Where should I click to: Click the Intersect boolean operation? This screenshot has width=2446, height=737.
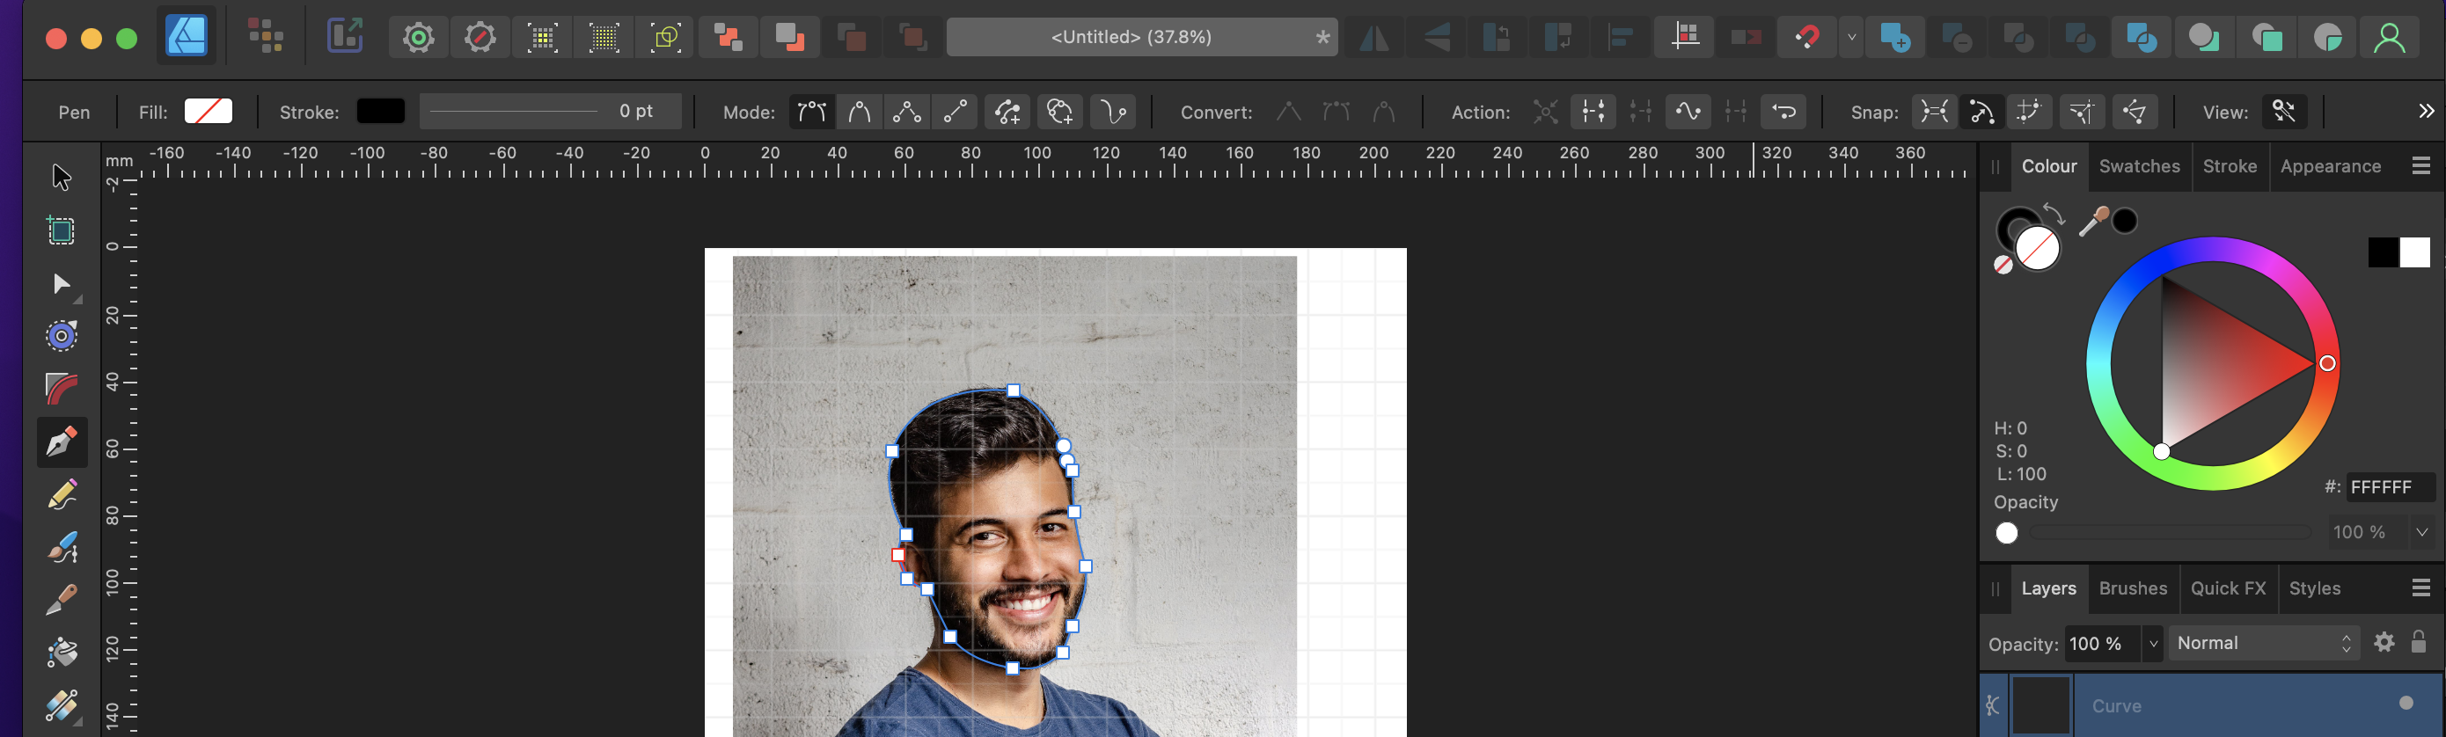[x=2018, y=37]
